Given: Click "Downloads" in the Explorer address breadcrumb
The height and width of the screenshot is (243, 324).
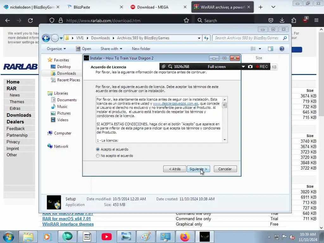Looking at the screenshot, I should pos(100,38).
